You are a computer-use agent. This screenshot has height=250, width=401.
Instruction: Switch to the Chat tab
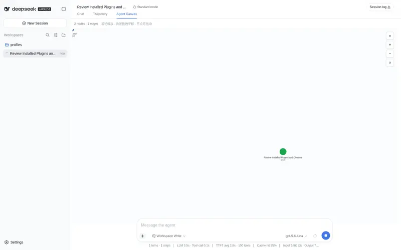pyautogui.click(x=81, y=14)
